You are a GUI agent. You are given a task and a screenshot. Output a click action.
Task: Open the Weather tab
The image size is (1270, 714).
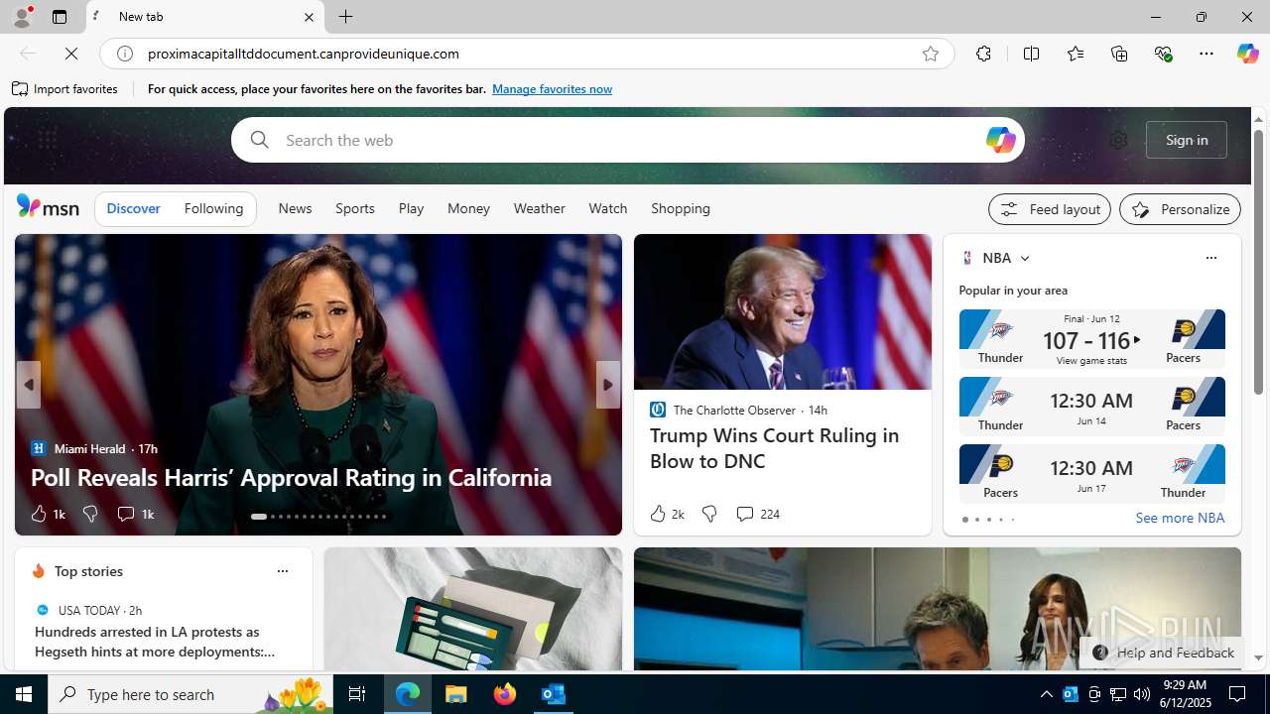click(x=539, y=208)
